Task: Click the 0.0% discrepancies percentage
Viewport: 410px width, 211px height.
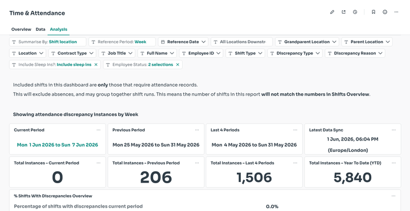Action: (272, 206)
